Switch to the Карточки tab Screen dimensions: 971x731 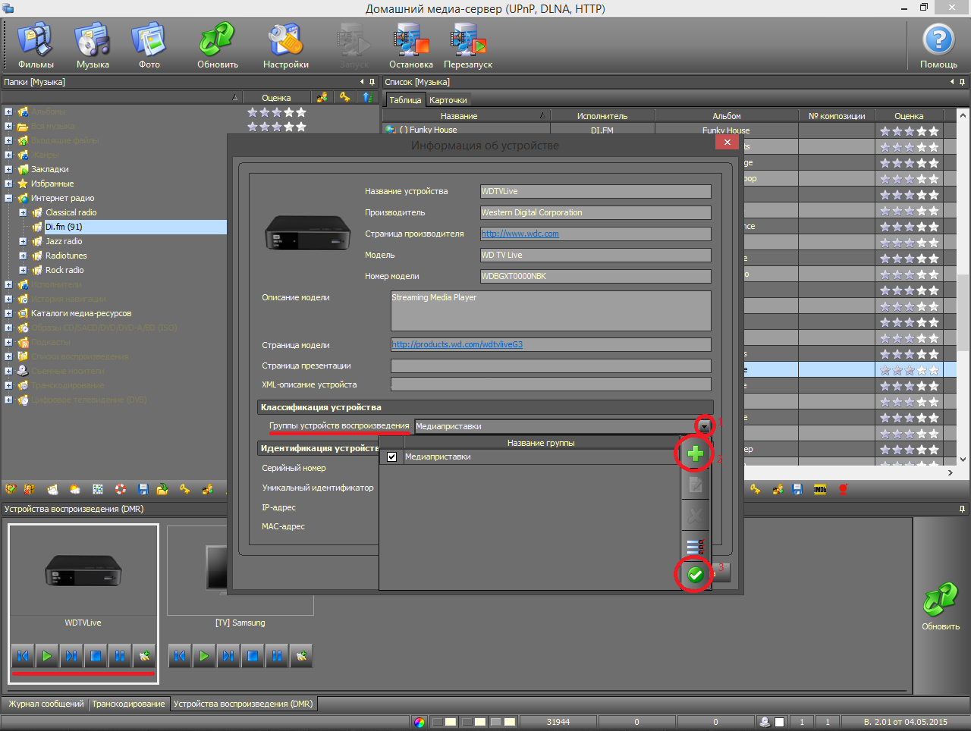(x=448, y=100)
